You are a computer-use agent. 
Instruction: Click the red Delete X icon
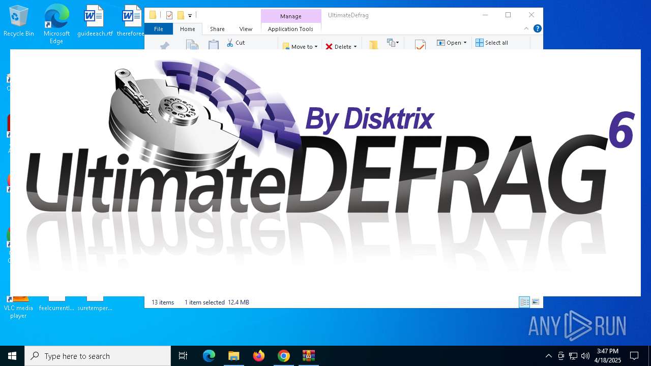329,47
